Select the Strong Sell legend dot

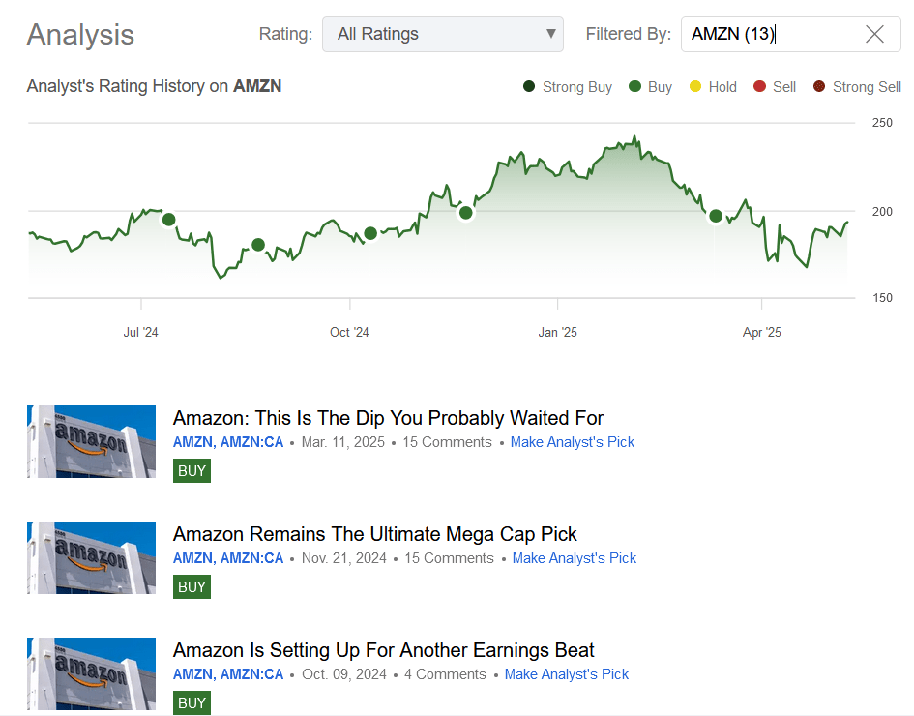coord(821,86)
